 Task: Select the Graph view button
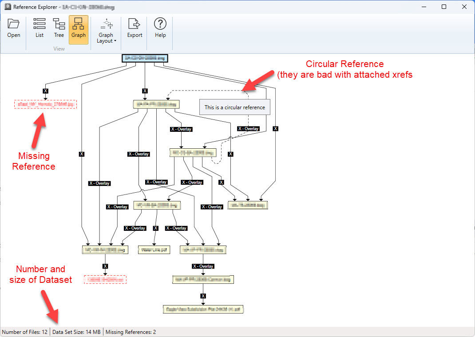coord(79,28)
